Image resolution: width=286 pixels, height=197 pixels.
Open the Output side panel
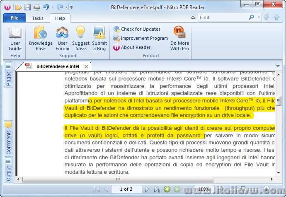click(x=8, y=169)
